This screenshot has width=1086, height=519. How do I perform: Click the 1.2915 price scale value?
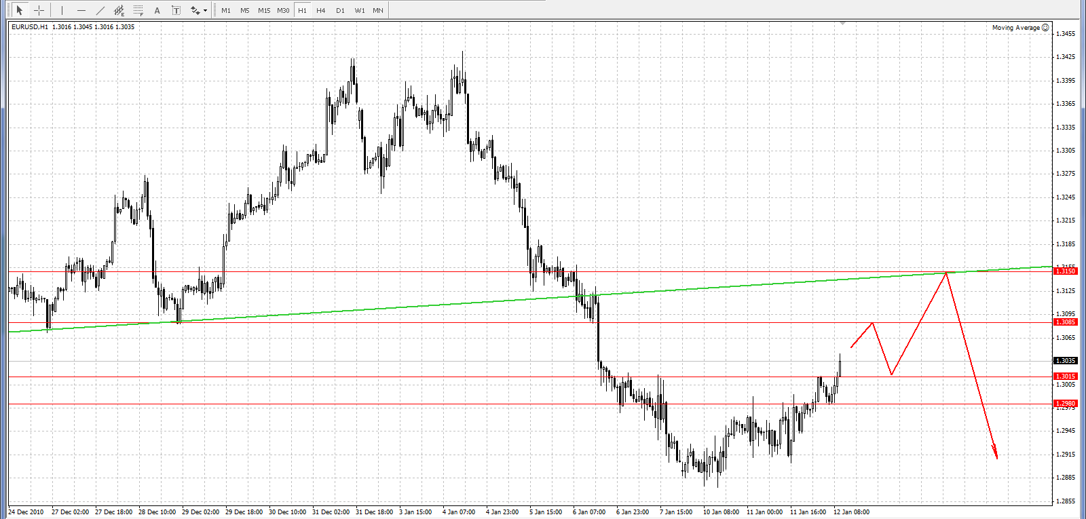coord(1066,455)
